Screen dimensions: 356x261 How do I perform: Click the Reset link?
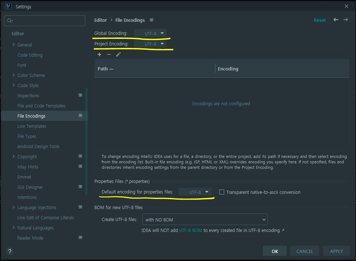pyautogui.click(x=320, y=20)
